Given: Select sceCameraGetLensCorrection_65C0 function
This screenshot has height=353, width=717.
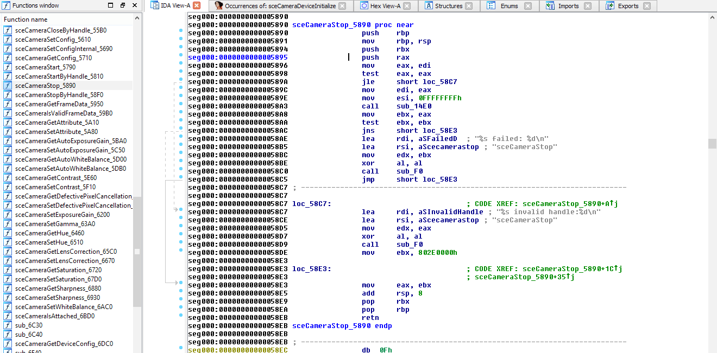Looking at the screenshot, I should coord(66,252).
